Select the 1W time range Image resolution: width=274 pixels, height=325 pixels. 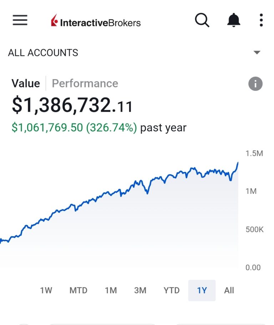(x=46, y=290)
